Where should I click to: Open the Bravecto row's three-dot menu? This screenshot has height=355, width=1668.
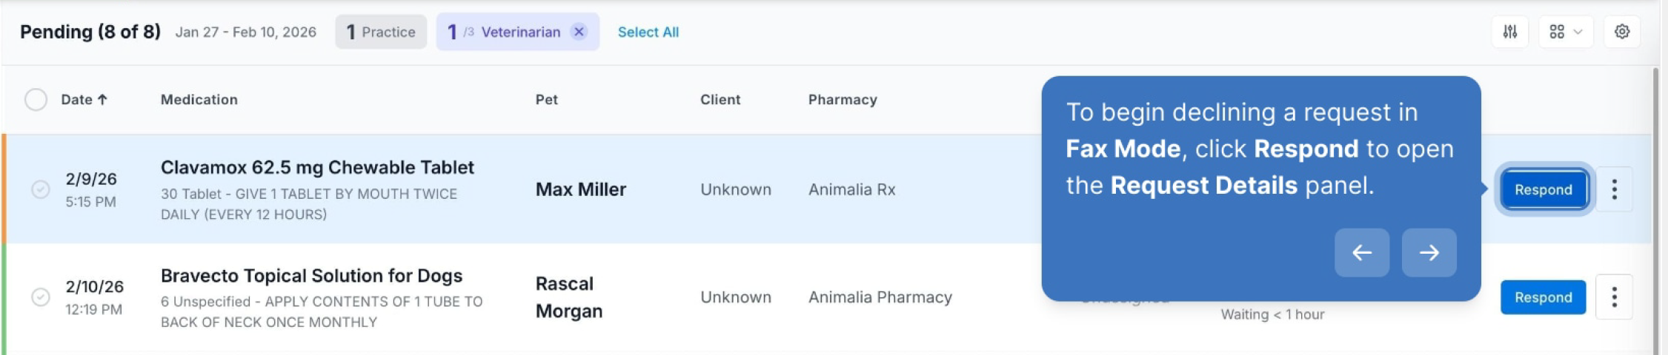point(1614,297)
